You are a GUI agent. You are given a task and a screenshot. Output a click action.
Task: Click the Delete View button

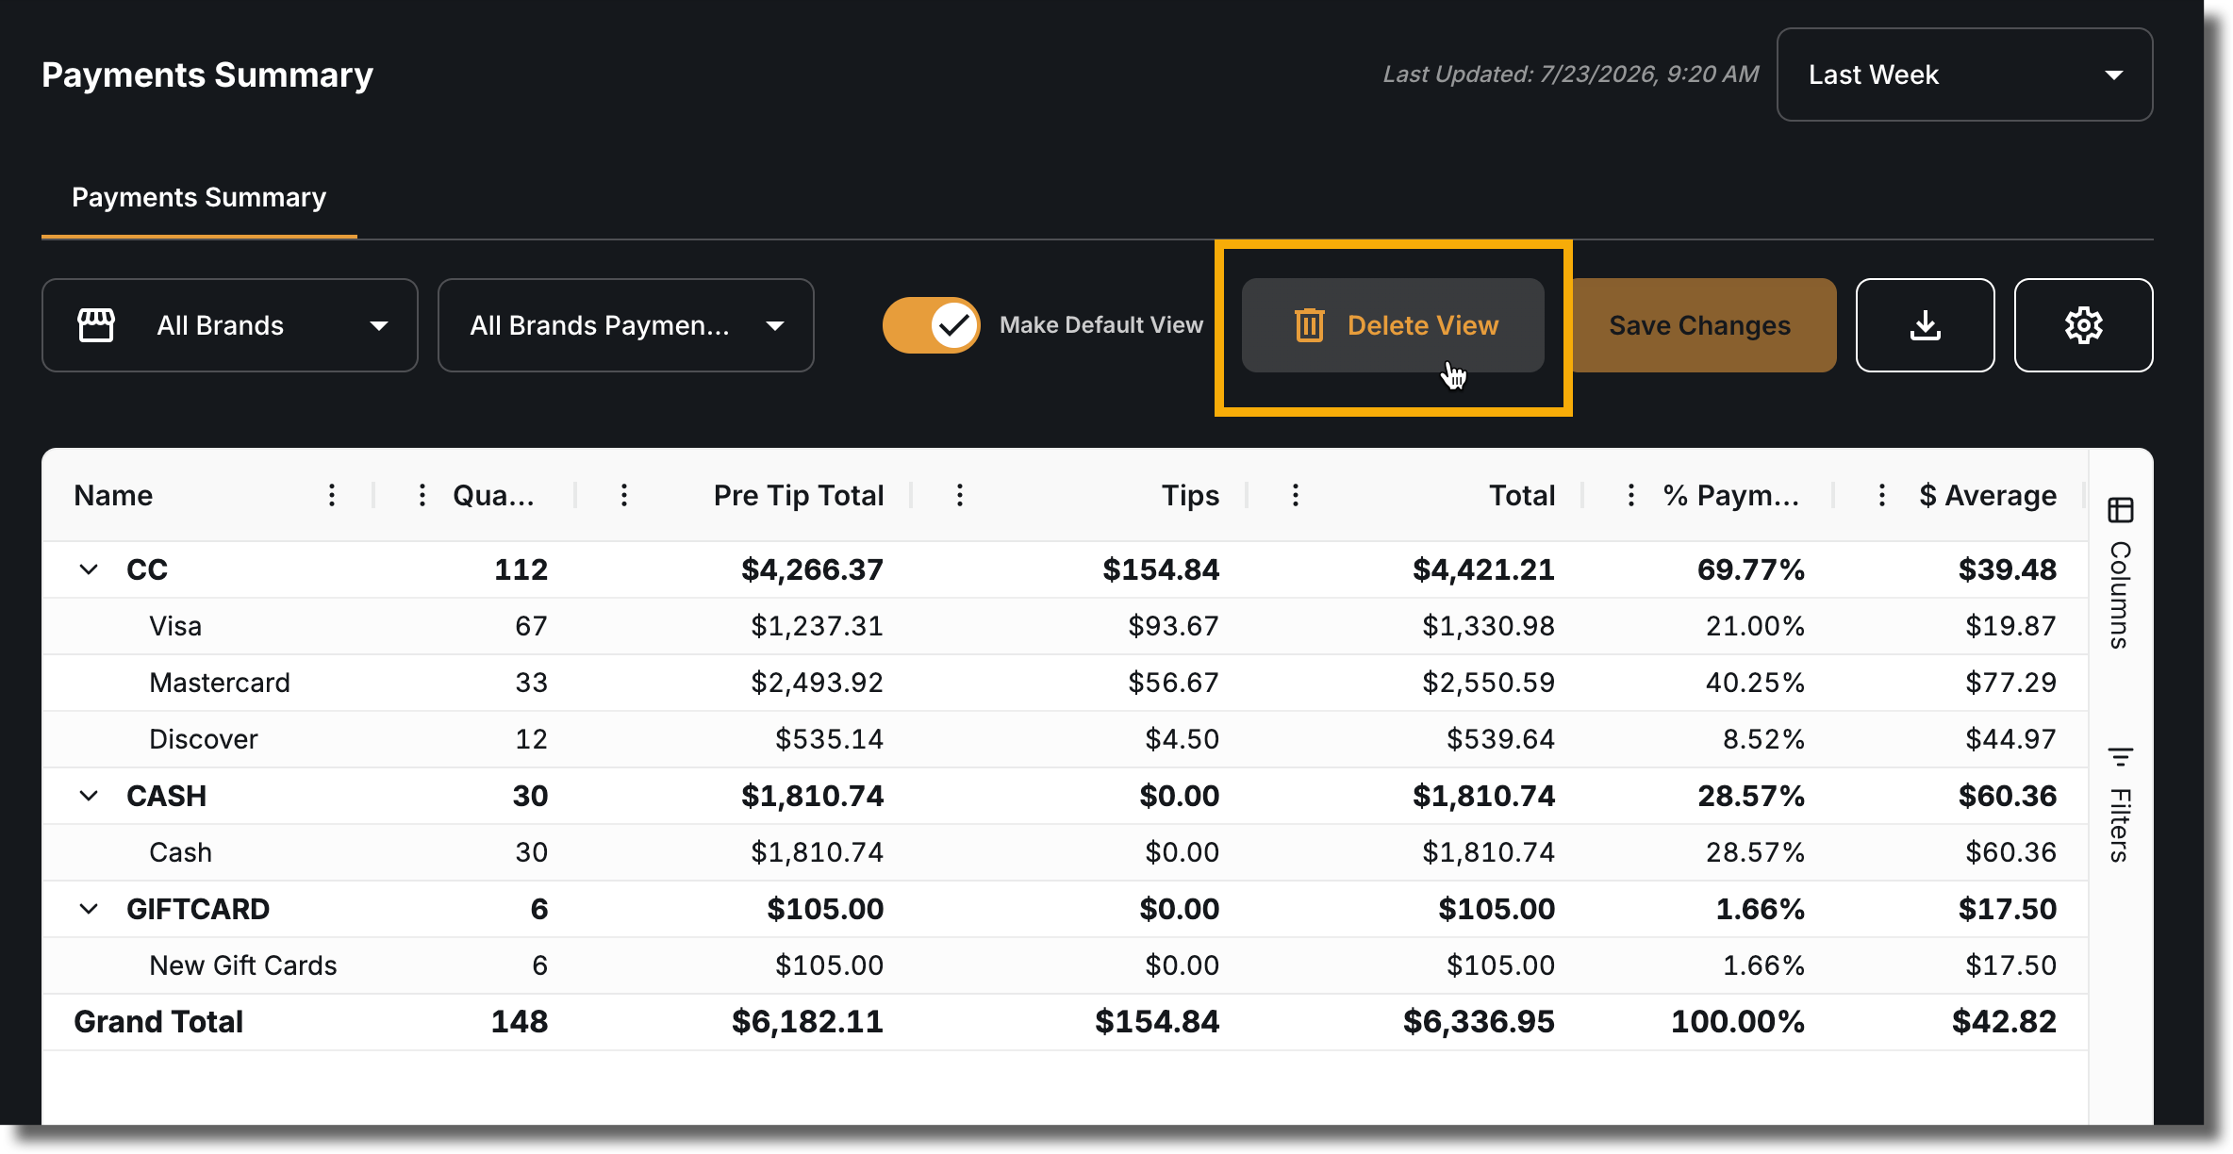(x=1393, y=325)
